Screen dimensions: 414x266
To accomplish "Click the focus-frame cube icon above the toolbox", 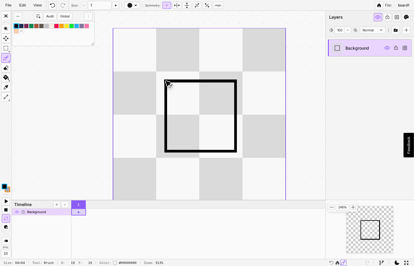I will point(6,16).
